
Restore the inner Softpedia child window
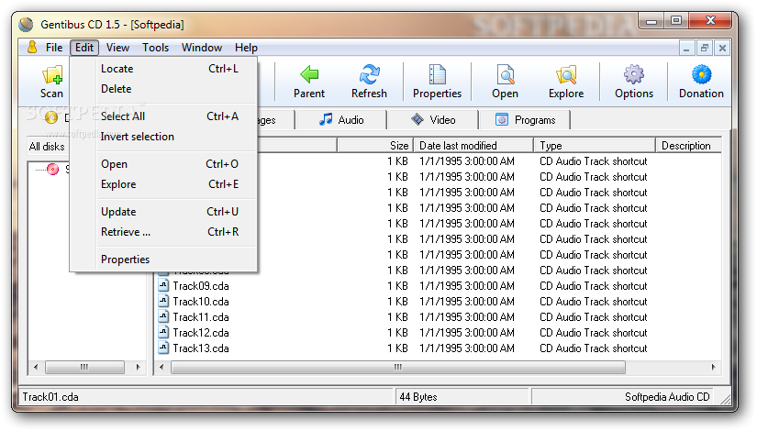click(705, 48)
